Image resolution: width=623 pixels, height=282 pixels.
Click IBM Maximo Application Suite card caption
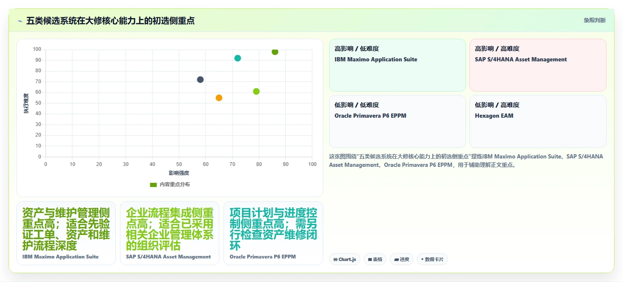click(x=61, y=257)
